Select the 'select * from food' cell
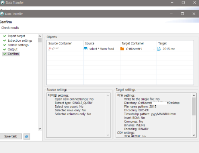This screenshot has height=153, width=199. click(101, 49)
